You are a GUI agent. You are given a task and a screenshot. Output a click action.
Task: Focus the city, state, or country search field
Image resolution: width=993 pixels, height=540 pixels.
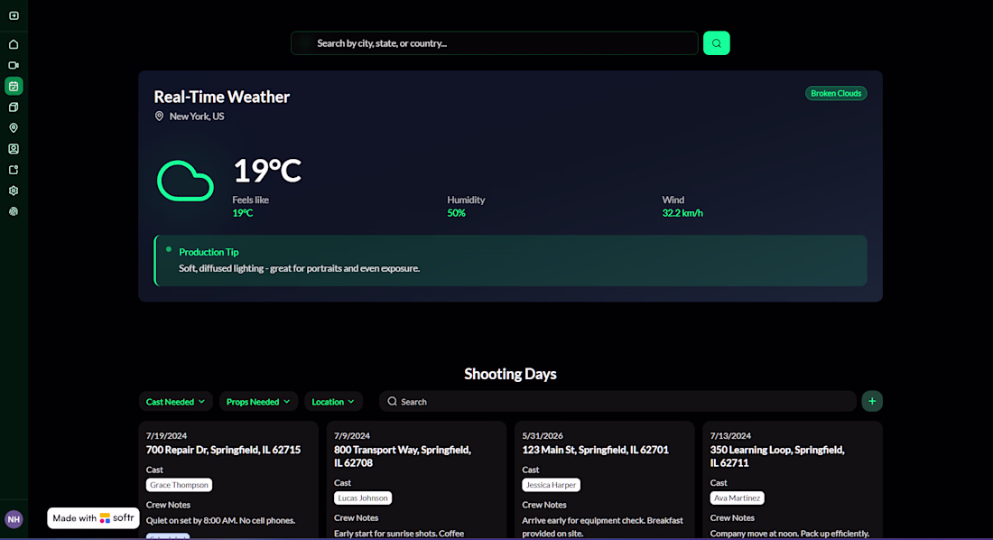(x=495, y=43)
